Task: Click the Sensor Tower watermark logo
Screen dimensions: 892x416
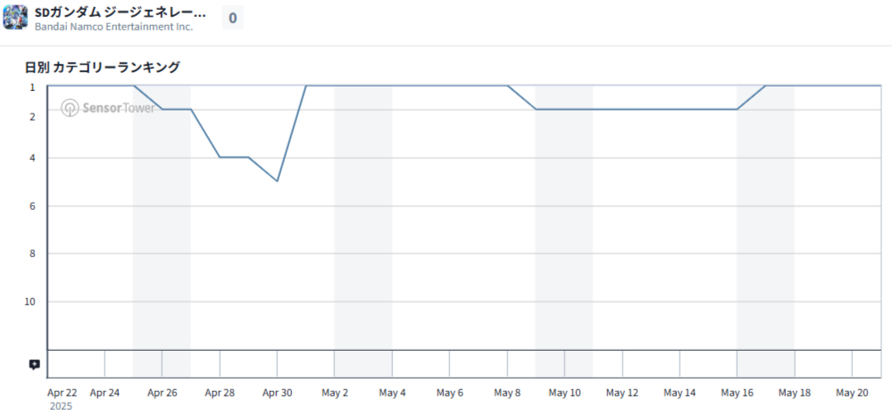Action: coord(107,108)
